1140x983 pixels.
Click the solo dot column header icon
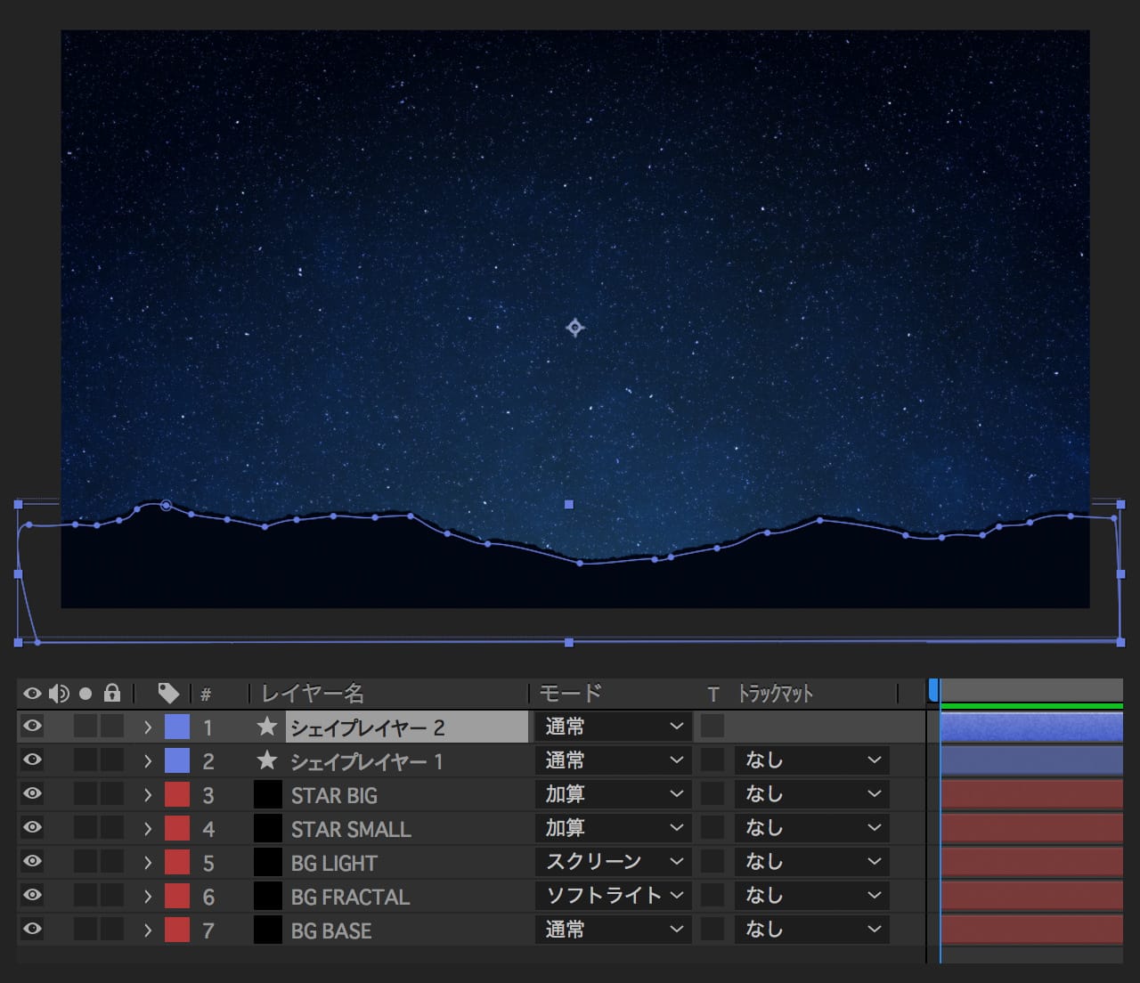(85, 694)
